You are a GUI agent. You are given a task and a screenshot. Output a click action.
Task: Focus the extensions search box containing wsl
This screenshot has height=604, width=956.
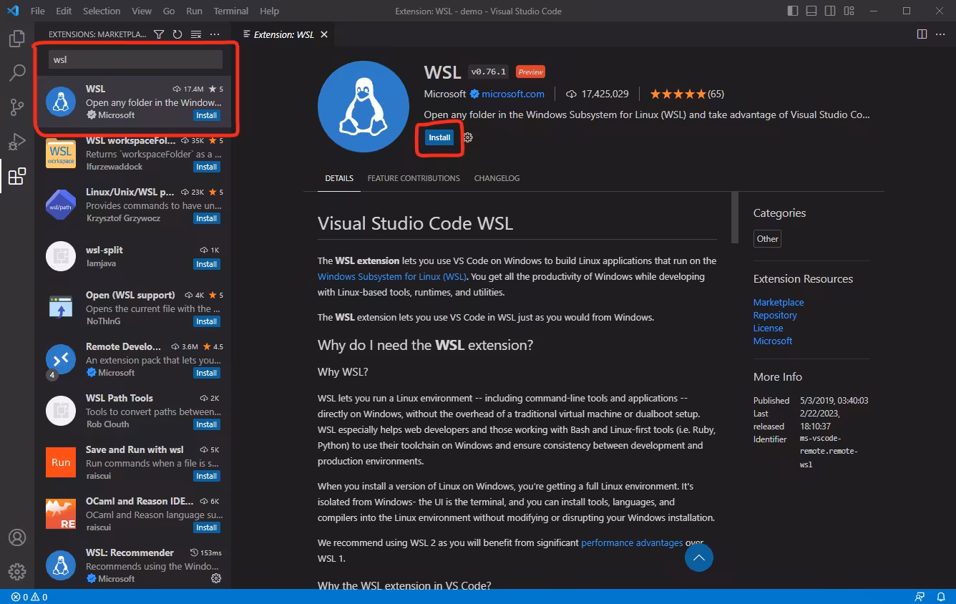click(x=135, y=59)
